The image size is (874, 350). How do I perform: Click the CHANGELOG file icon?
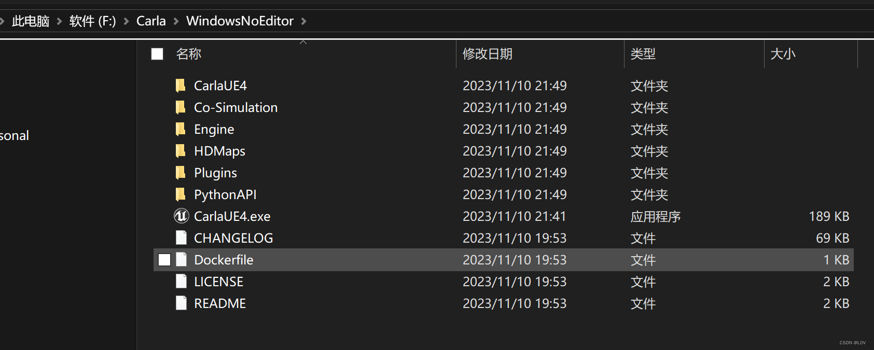(x=181, y=237)
